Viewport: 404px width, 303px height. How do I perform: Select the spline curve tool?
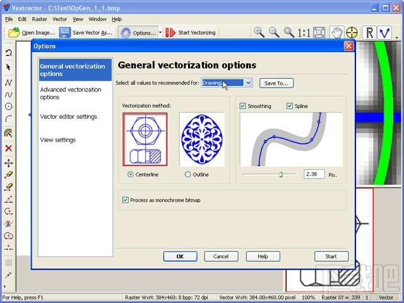tap(8, 95)
